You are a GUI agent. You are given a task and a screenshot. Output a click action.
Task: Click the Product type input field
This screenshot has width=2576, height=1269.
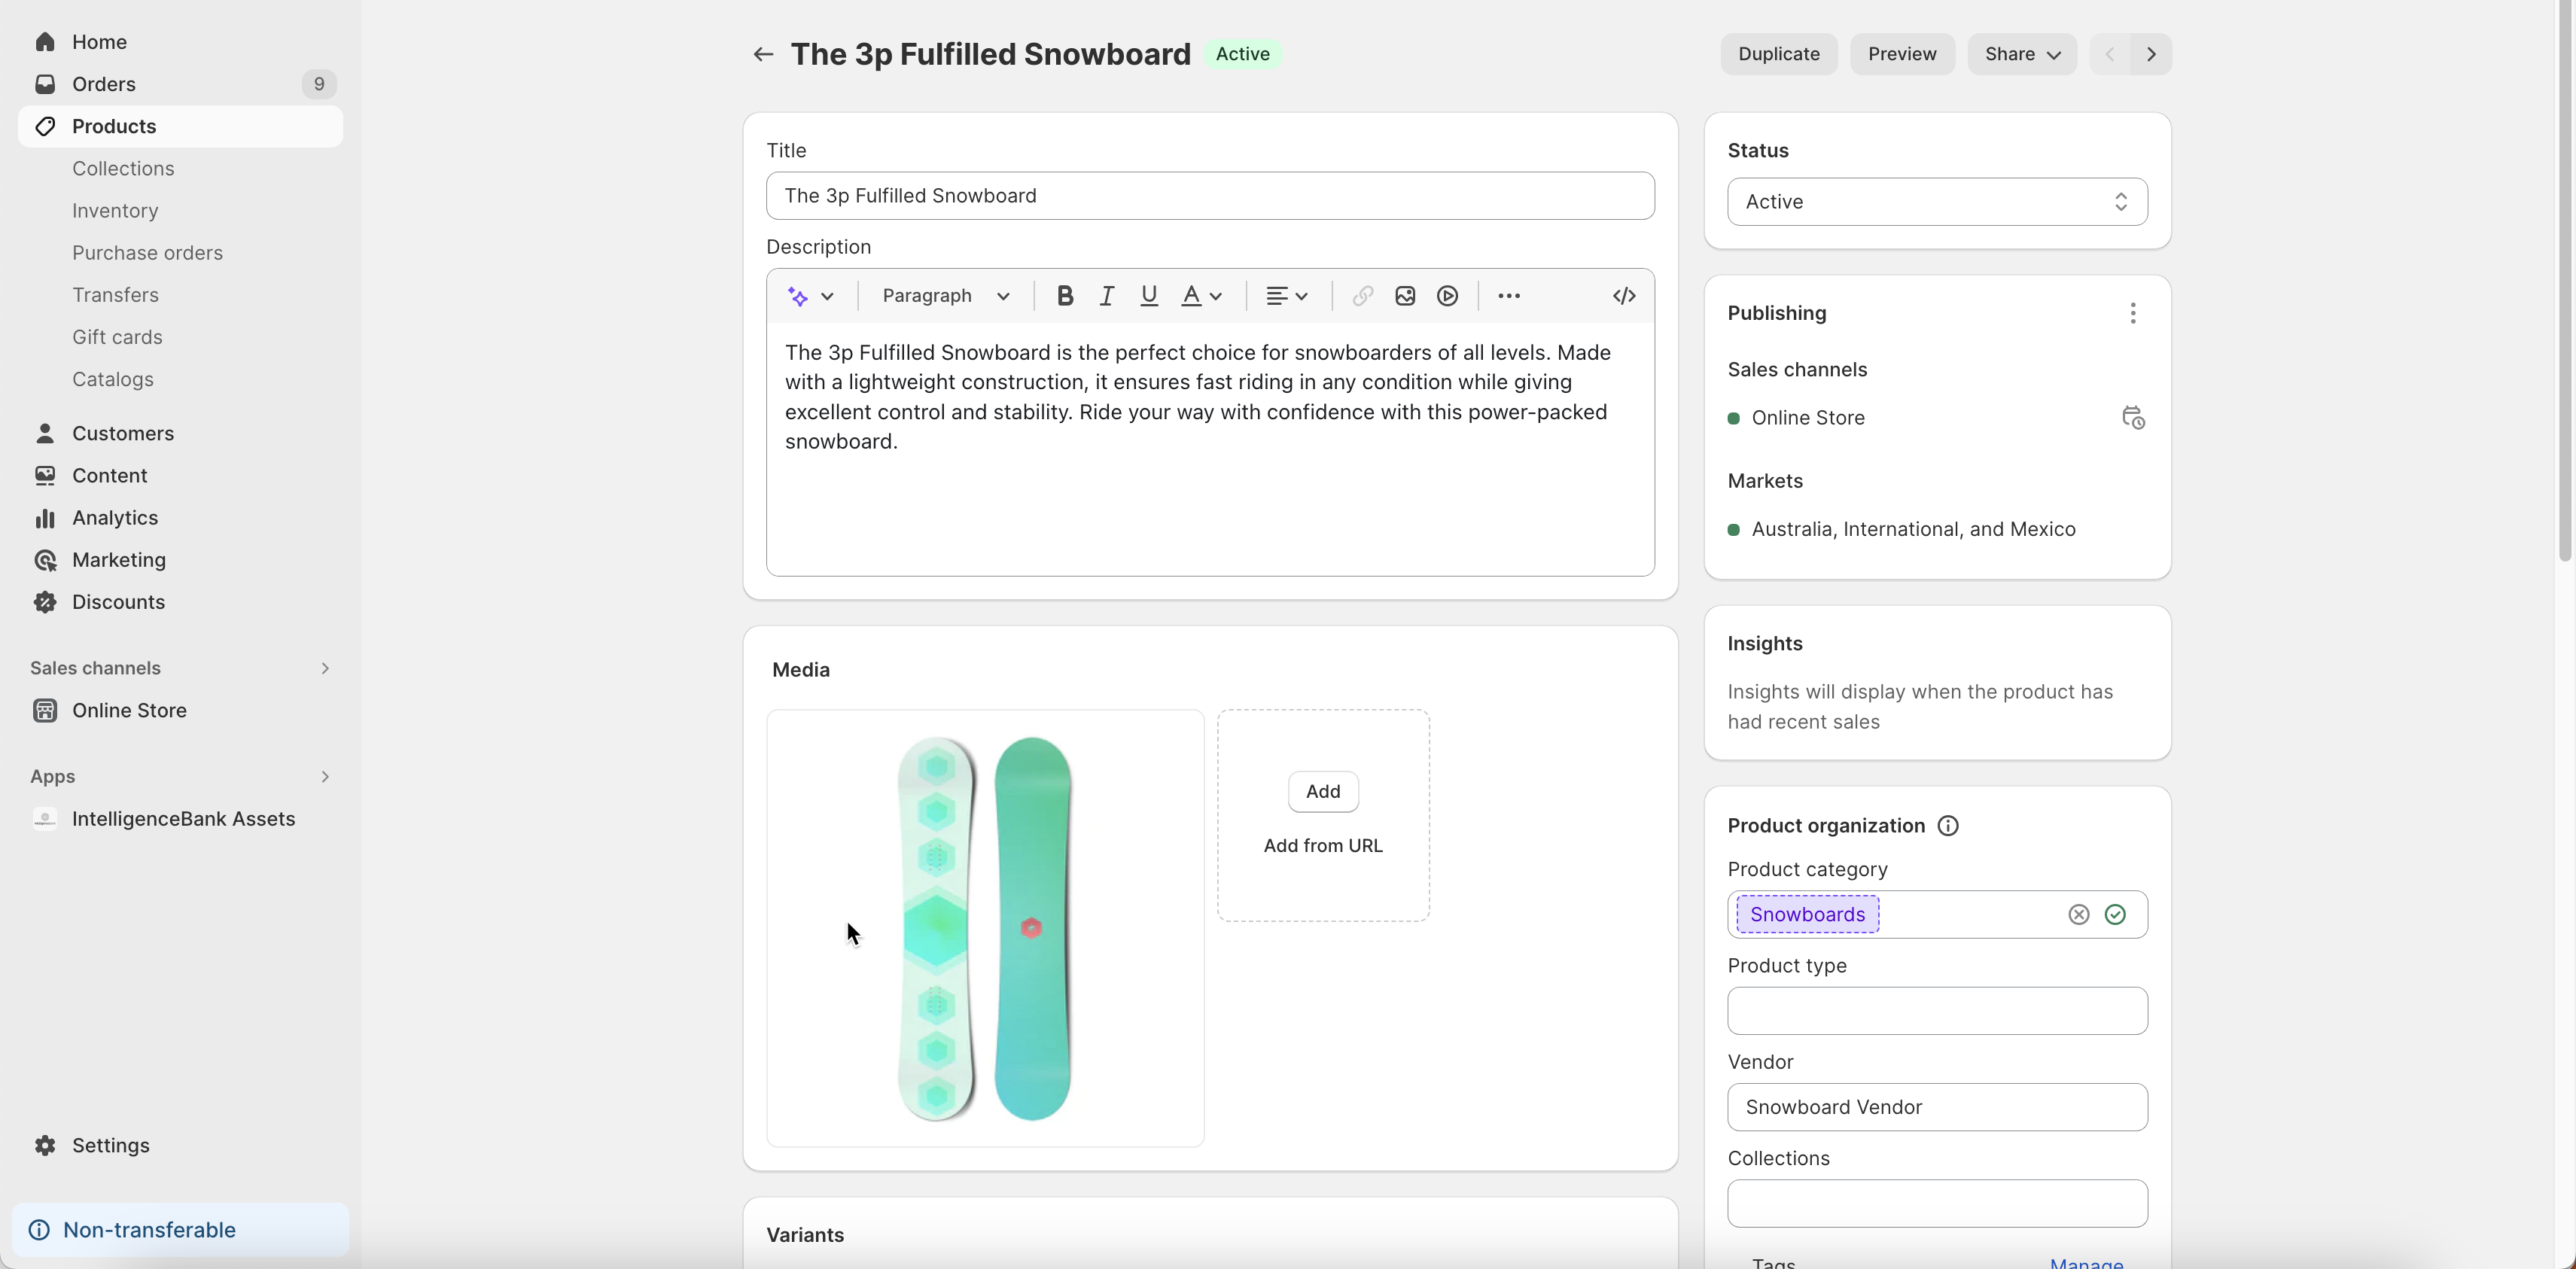1937,1011
